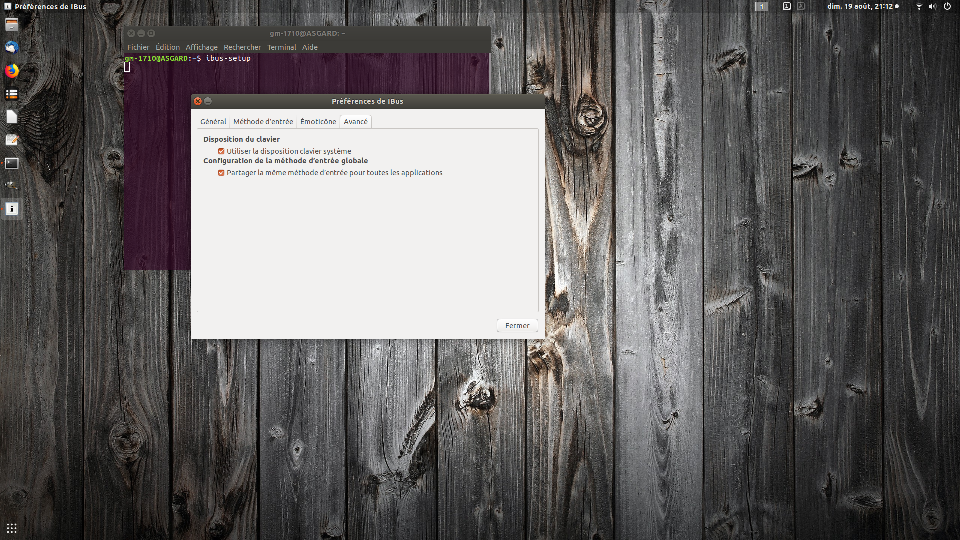Show applications grid button

click(12, 528)
